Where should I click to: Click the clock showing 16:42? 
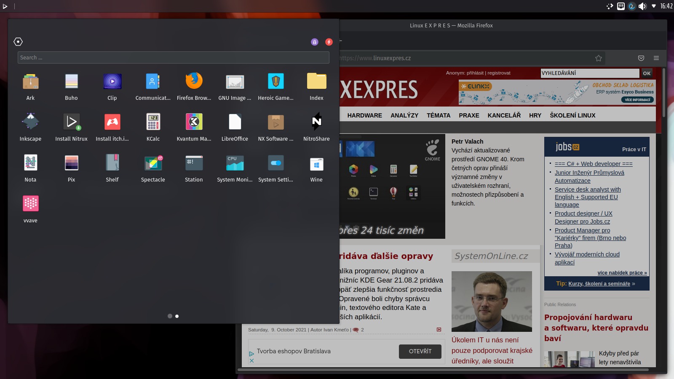[x=666, y=6]
